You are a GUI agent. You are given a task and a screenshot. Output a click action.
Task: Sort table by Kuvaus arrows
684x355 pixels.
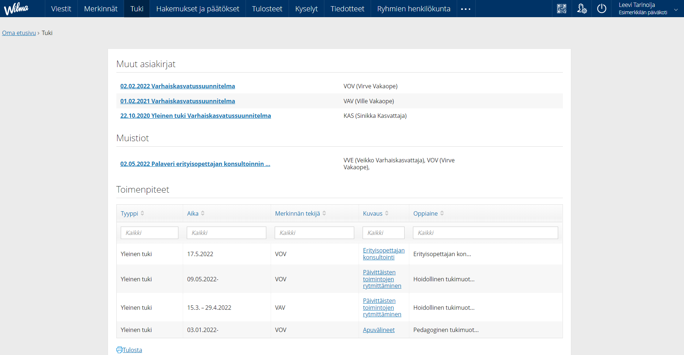(x=387, y=213)
